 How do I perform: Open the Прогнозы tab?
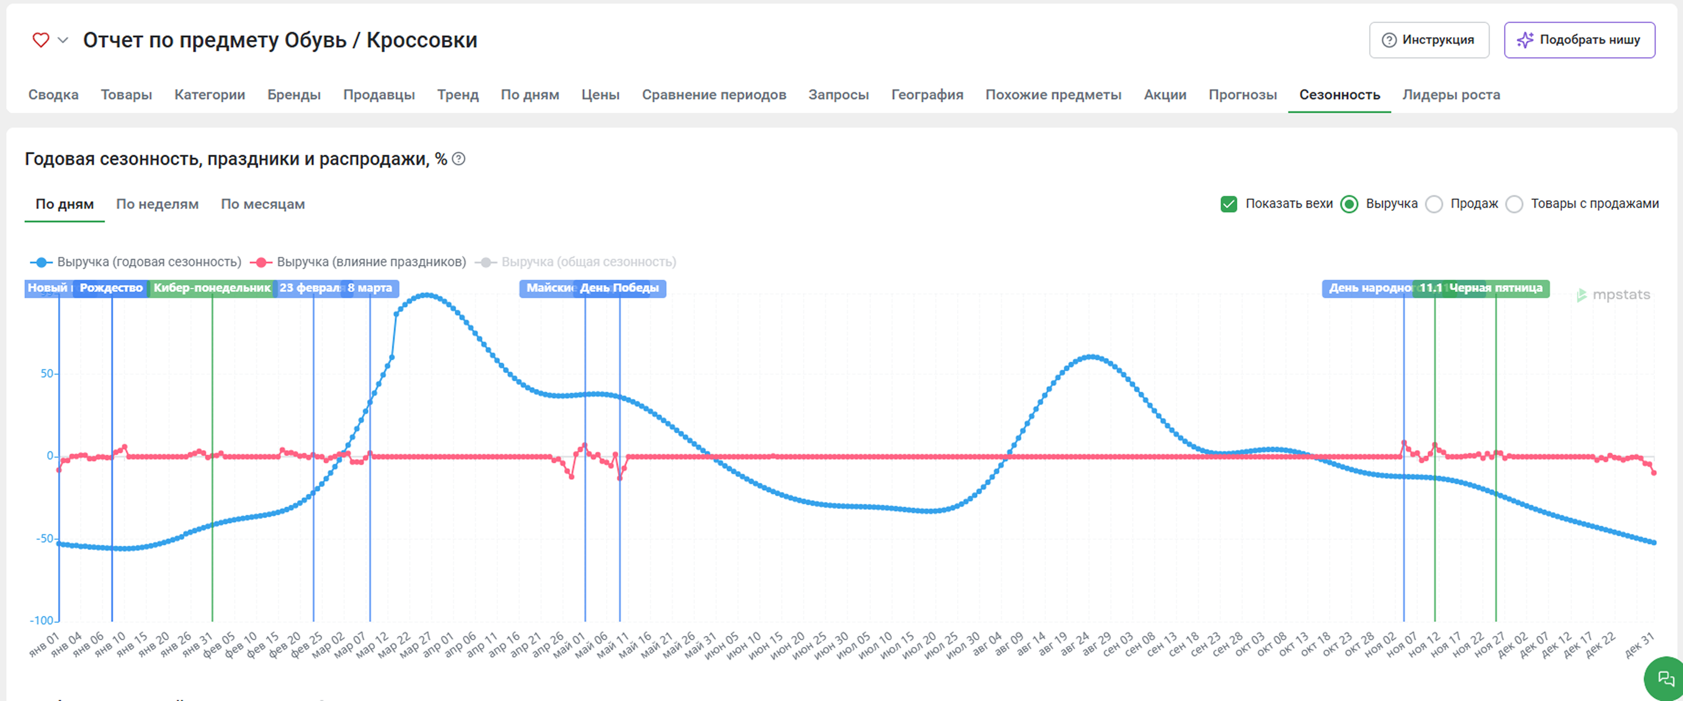click(x=1242, y=95)
